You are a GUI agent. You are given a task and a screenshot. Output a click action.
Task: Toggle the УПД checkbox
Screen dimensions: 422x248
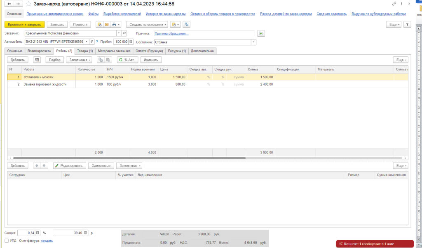(x=7, y=241)
